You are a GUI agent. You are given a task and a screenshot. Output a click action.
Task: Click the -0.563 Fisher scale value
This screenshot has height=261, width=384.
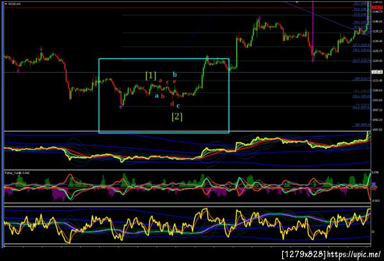click(x=376, y=201)
